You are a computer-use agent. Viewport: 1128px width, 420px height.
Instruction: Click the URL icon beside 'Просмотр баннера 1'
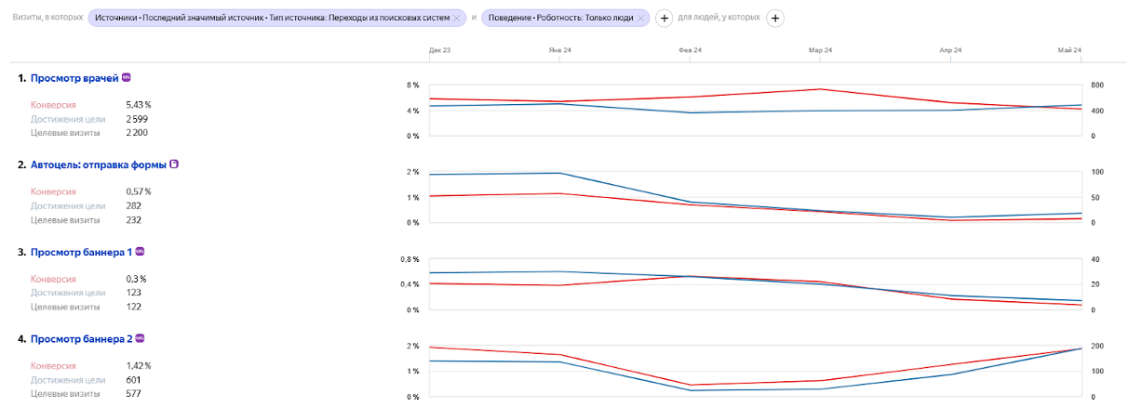tap(140, 251)
